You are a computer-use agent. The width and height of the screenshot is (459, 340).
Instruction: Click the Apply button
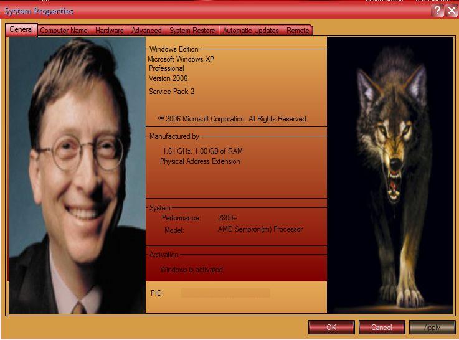tap(432, 327)
